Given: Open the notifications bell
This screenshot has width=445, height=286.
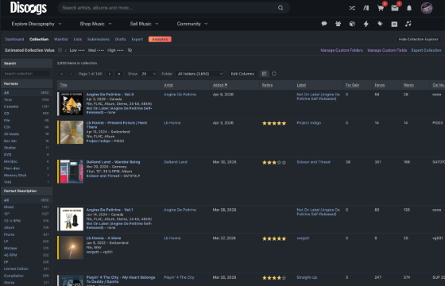Looking at the screenshot, I should [x=409, y=8].
